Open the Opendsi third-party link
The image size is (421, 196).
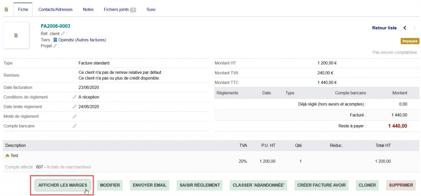click(66, 40)
